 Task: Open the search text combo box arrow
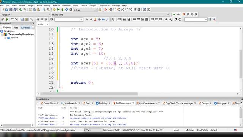pyautogui.click(x=81, y=19)
